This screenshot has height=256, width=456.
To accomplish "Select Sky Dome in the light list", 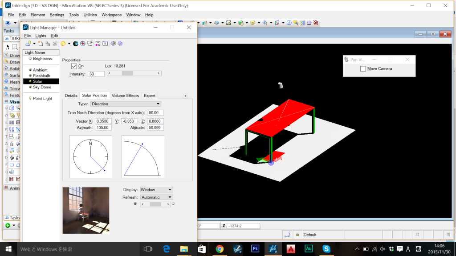I will (x=42, y=87).
